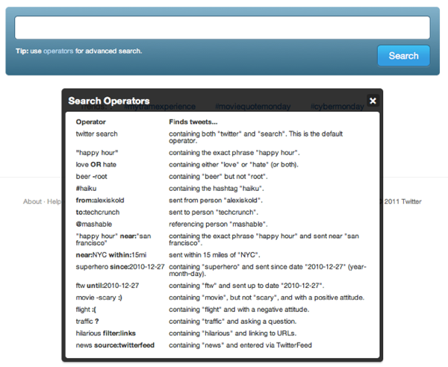The width and height of the screenshot is (448, 367).
Task: Select the "hilarious filter:links" operator
Action: [x=106, y=333]
